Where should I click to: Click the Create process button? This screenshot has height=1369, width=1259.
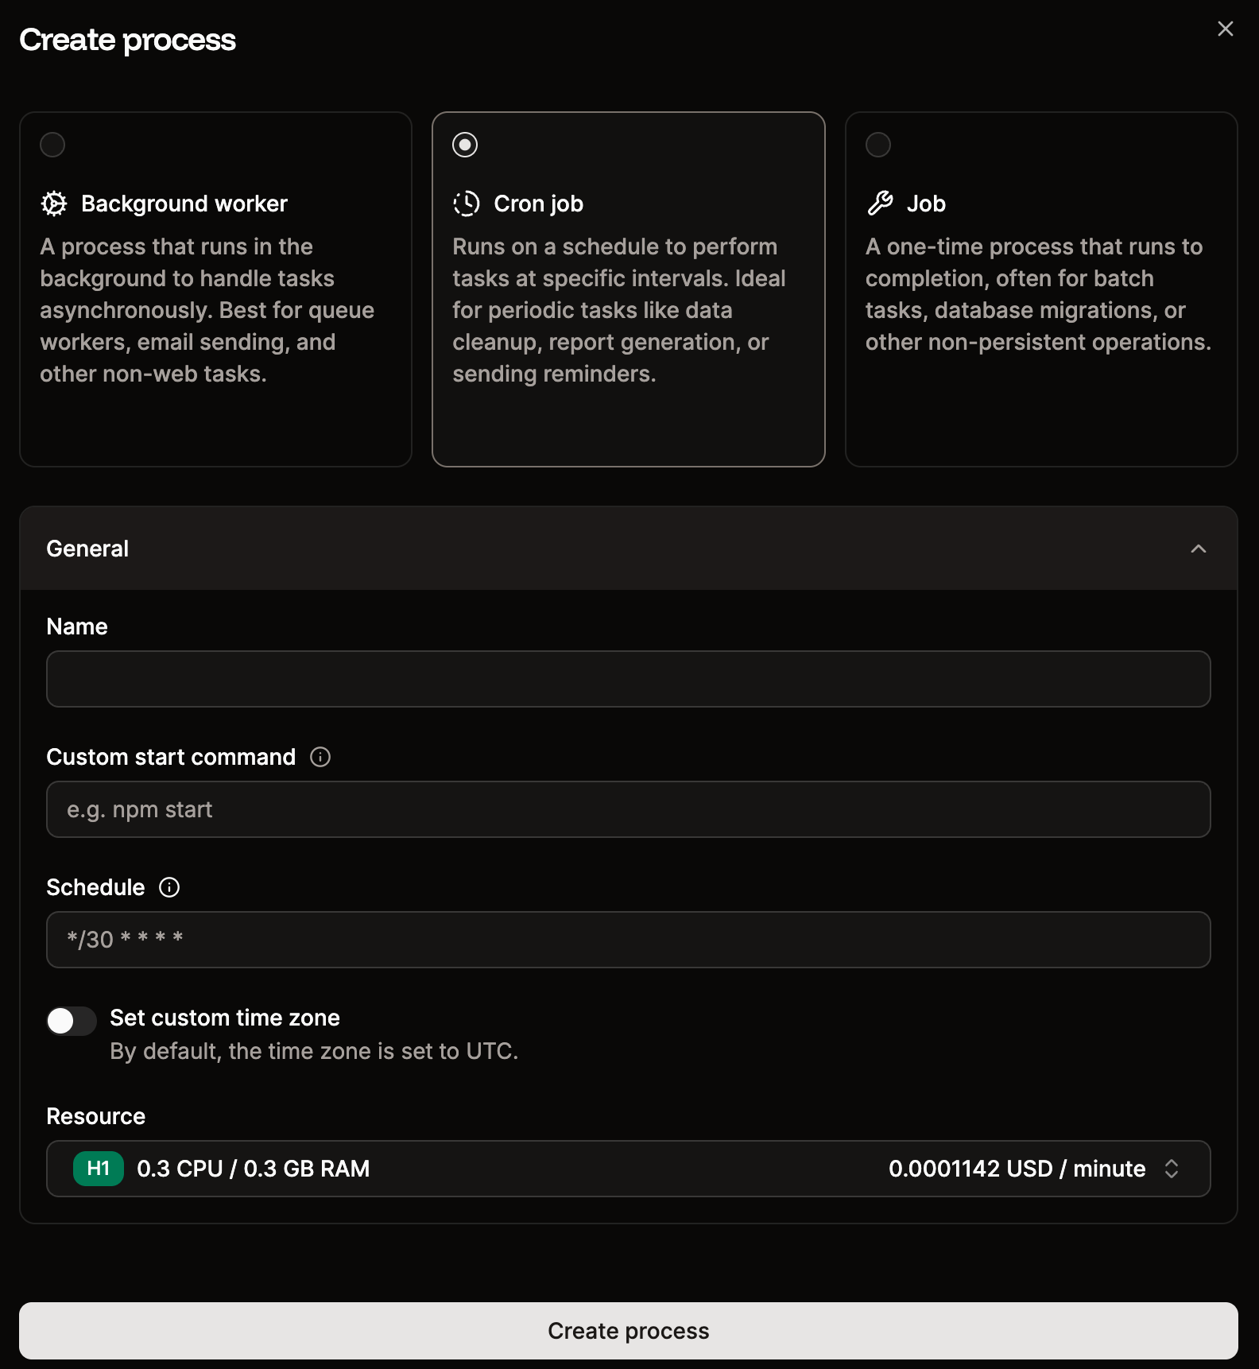pos(629,1330)
